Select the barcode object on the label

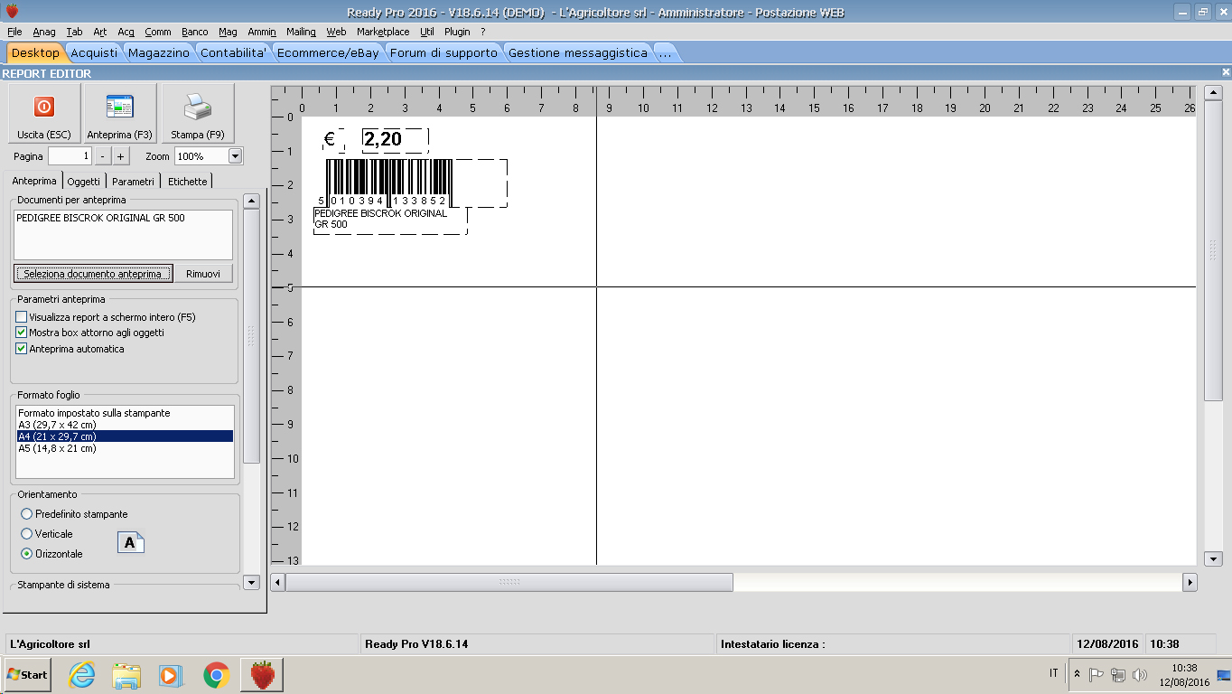(x=416, y=183)
